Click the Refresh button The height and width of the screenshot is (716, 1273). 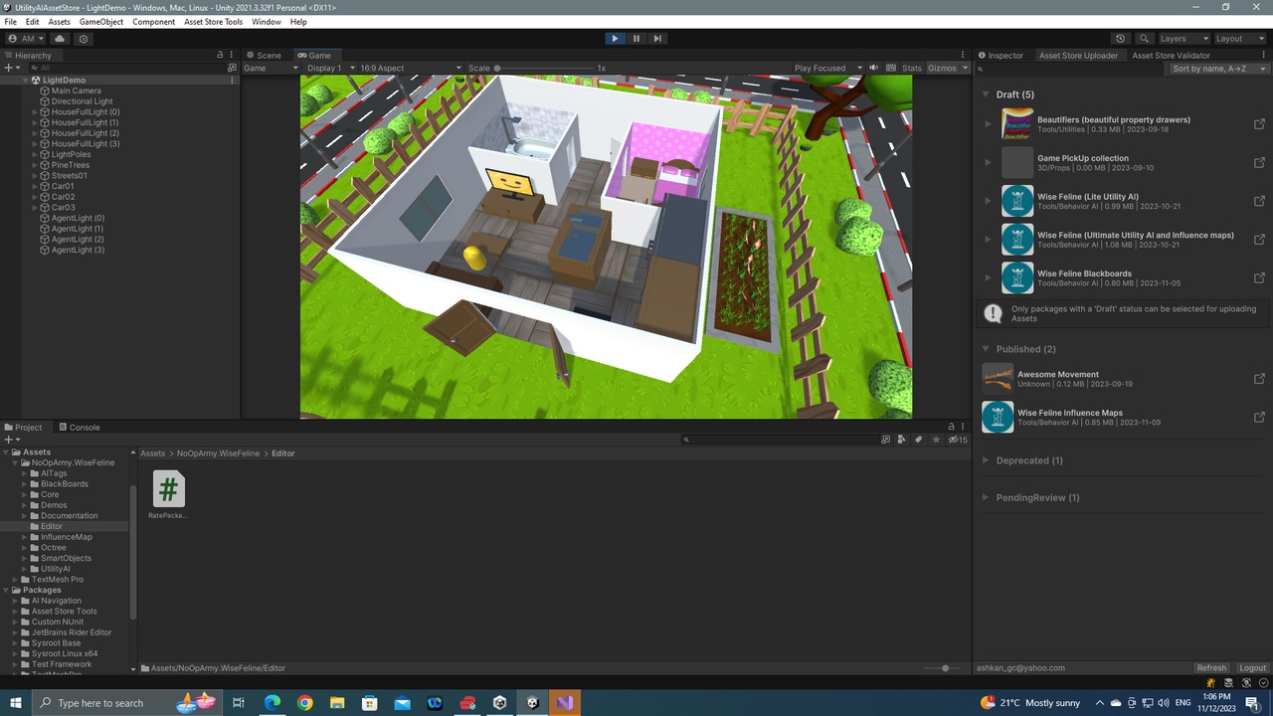[1211, 668]
